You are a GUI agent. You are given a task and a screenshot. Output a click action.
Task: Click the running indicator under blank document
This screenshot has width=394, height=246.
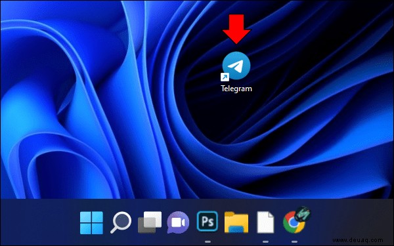click(265, 241)
